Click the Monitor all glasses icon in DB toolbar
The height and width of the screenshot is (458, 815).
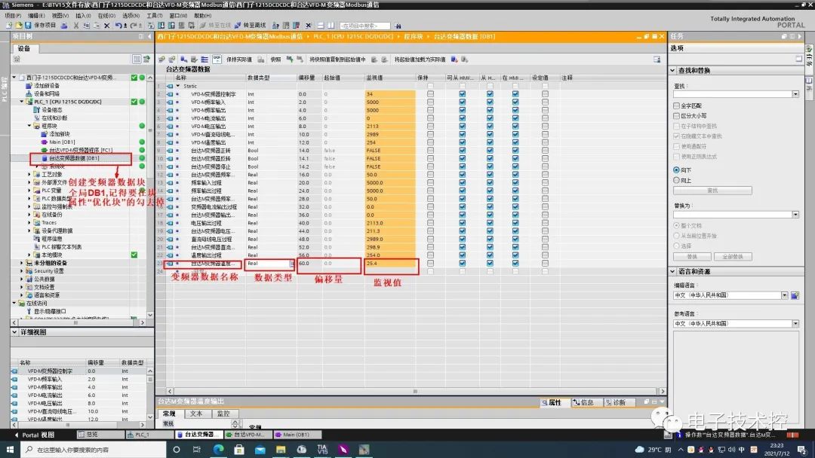217,59
